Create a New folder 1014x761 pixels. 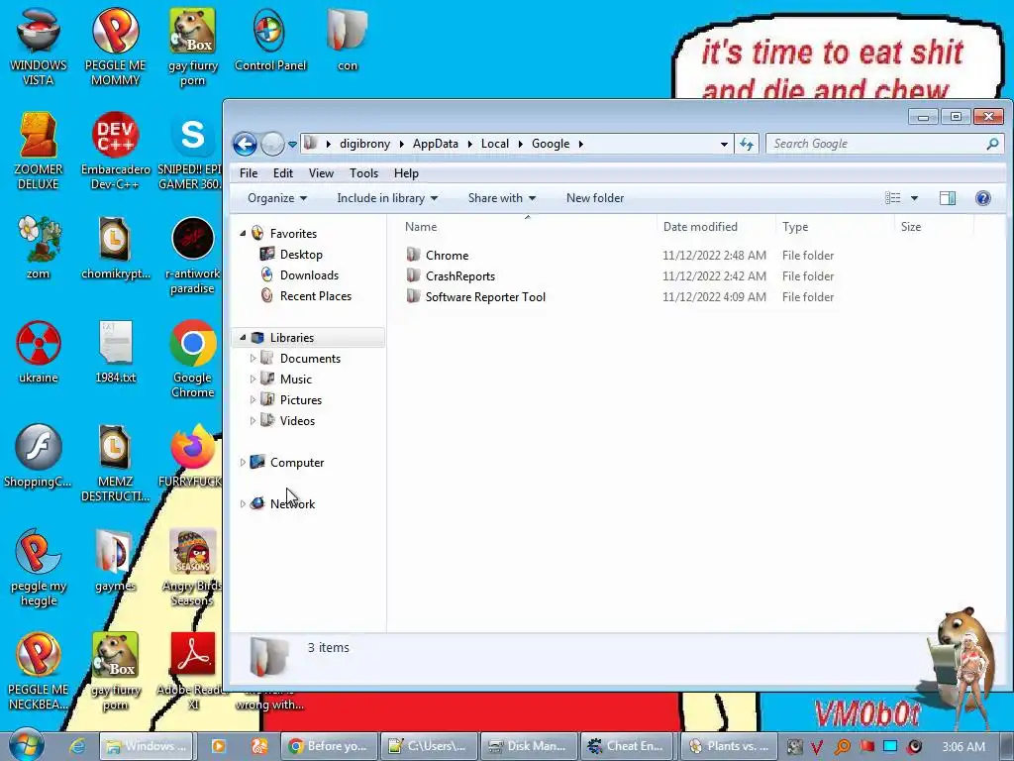(595, 198)
